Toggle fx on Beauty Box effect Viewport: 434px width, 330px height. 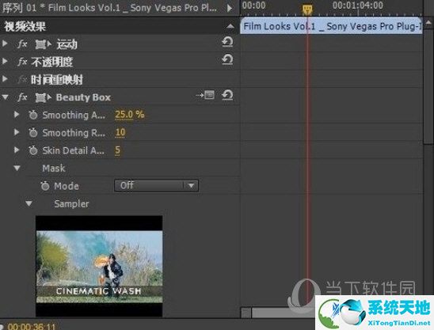pos(22,97)
